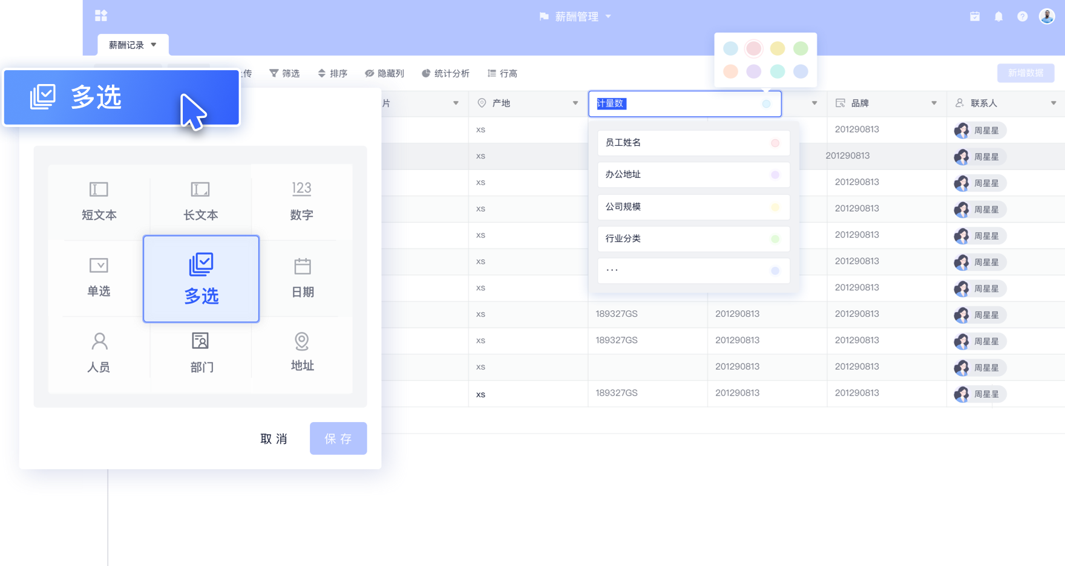Click 周星星 contact chip in first row
This screenshot has height=566, width=1065.
click(x=980, y=131)
